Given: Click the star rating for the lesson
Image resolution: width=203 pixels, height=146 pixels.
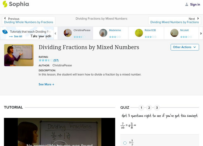Looking at the screenshot, I should [x=46, y=61].
